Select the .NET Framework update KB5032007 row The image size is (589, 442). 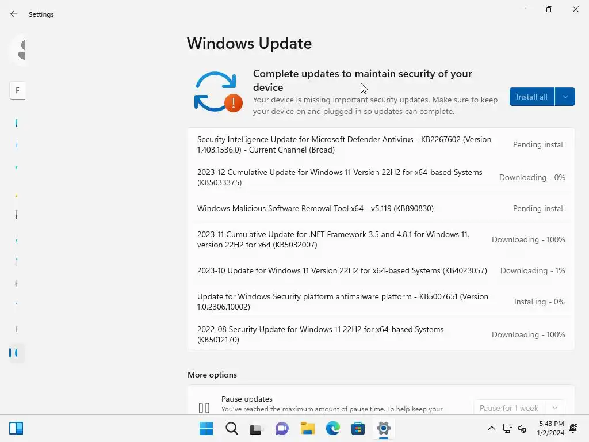381,239
